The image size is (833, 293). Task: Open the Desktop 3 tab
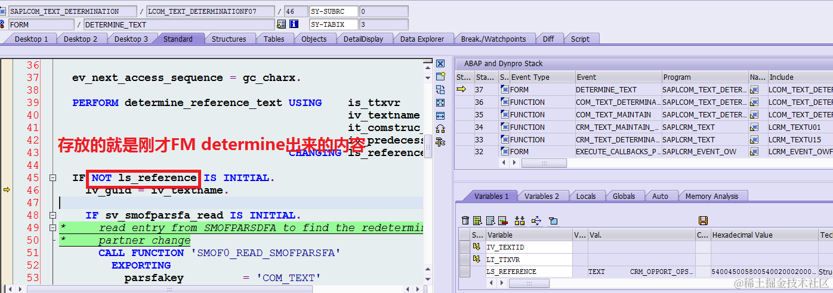pyautogui.click(x=131, y=39)
